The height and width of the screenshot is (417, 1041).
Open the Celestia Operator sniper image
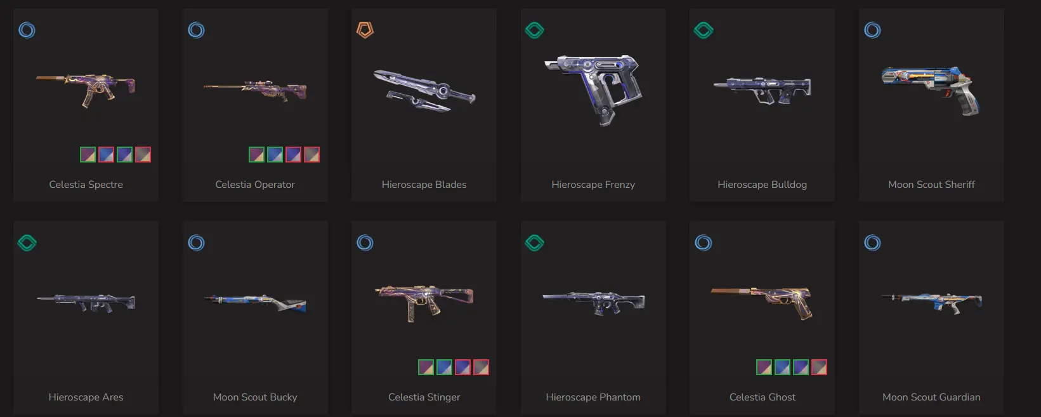point(255,91)
